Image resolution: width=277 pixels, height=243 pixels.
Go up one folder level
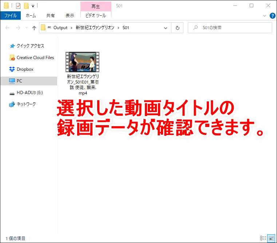pyautogui.click(x=34, y=28)
